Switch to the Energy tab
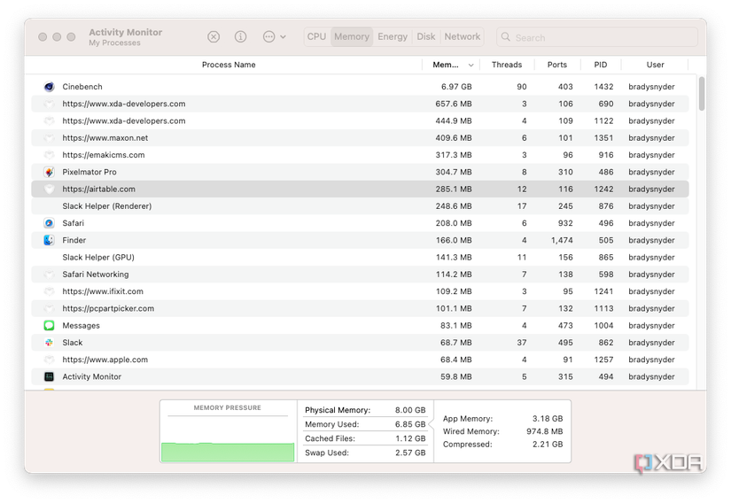Viewport: 731px width, 503px height. [x=393, y=37]
